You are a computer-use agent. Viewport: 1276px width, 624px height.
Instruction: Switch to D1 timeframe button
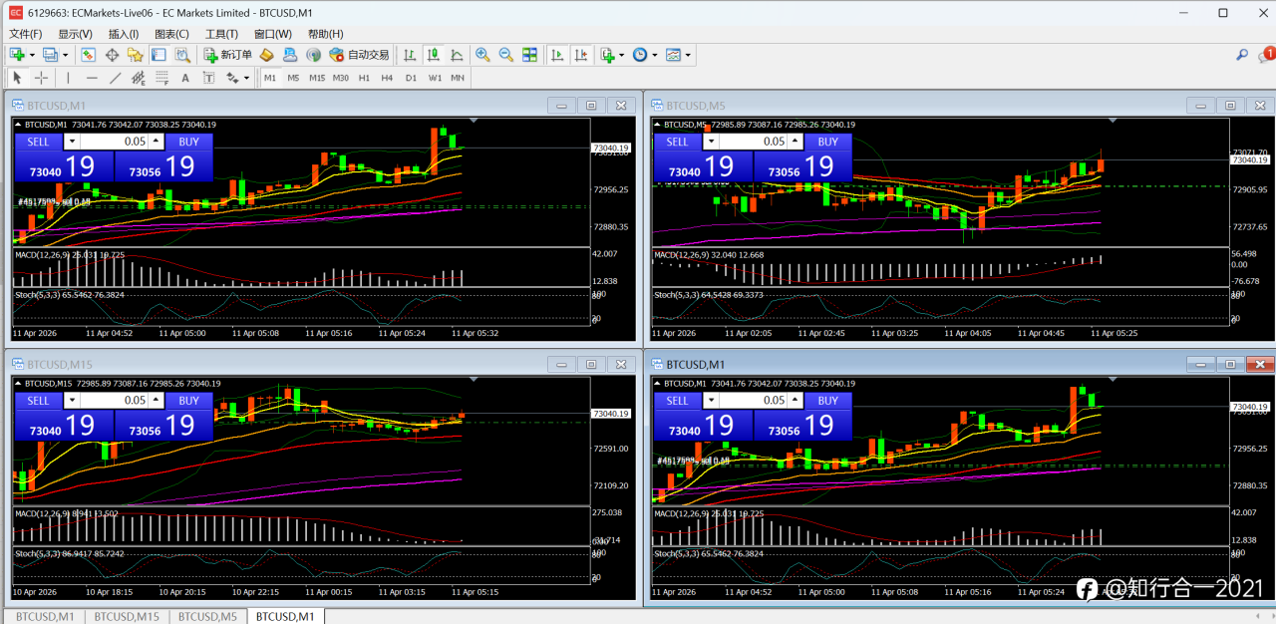click(x=411, y=78)
